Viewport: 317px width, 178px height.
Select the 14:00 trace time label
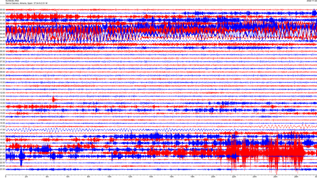click(2, 106)
